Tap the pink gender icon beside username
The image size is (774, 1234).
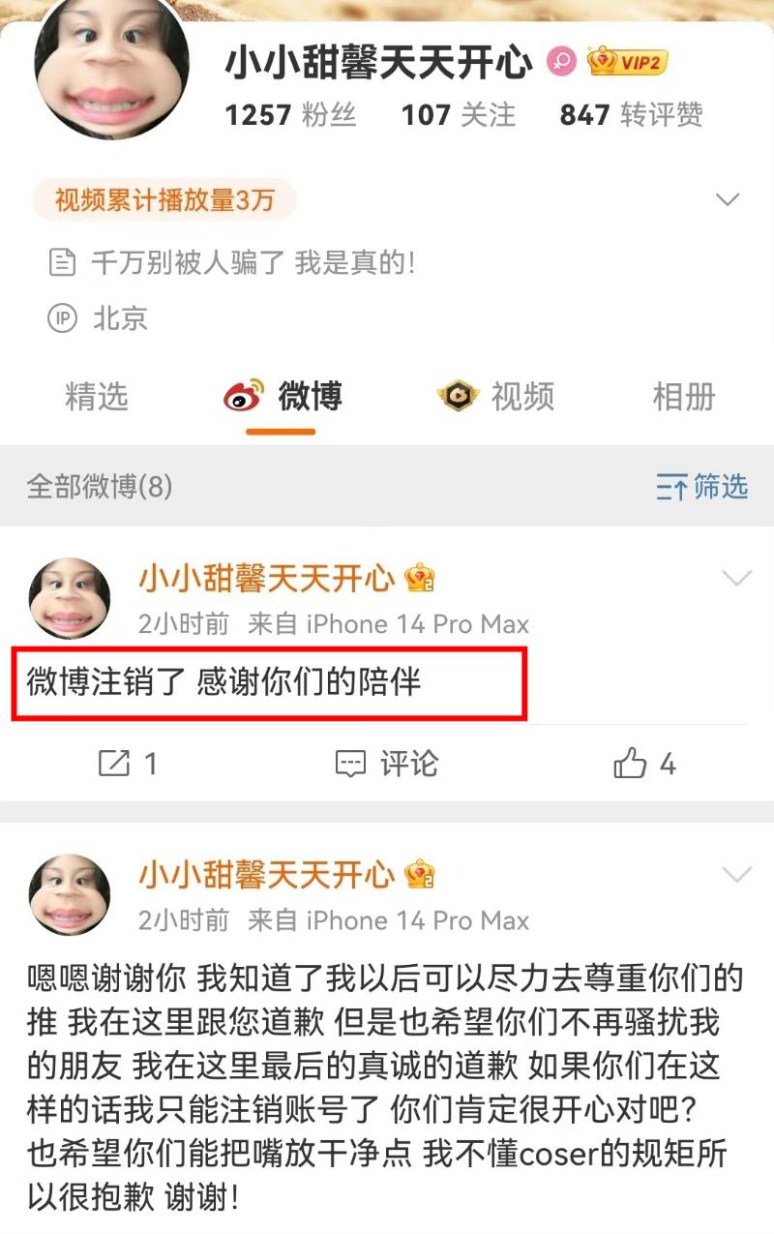point(561,63)
